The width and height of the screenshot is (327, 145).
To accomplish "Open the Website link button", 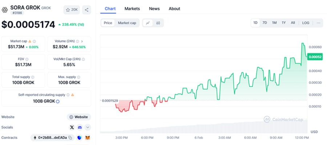I will point(79,117).
